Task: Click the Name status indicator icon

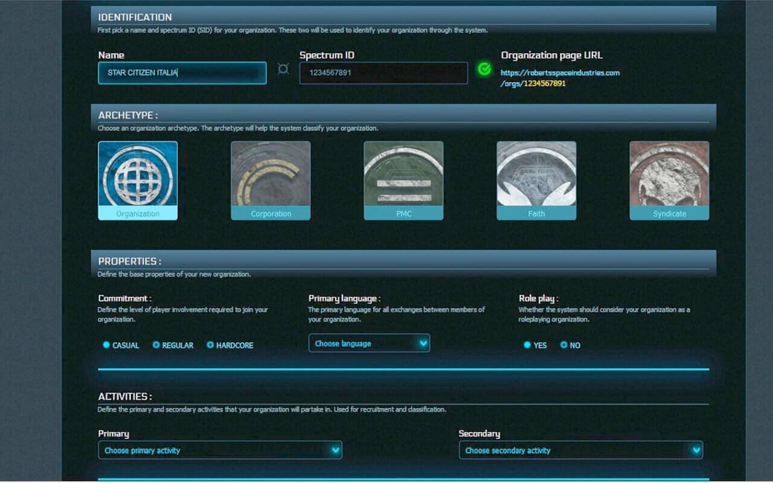Action: [x=283, y=69]
